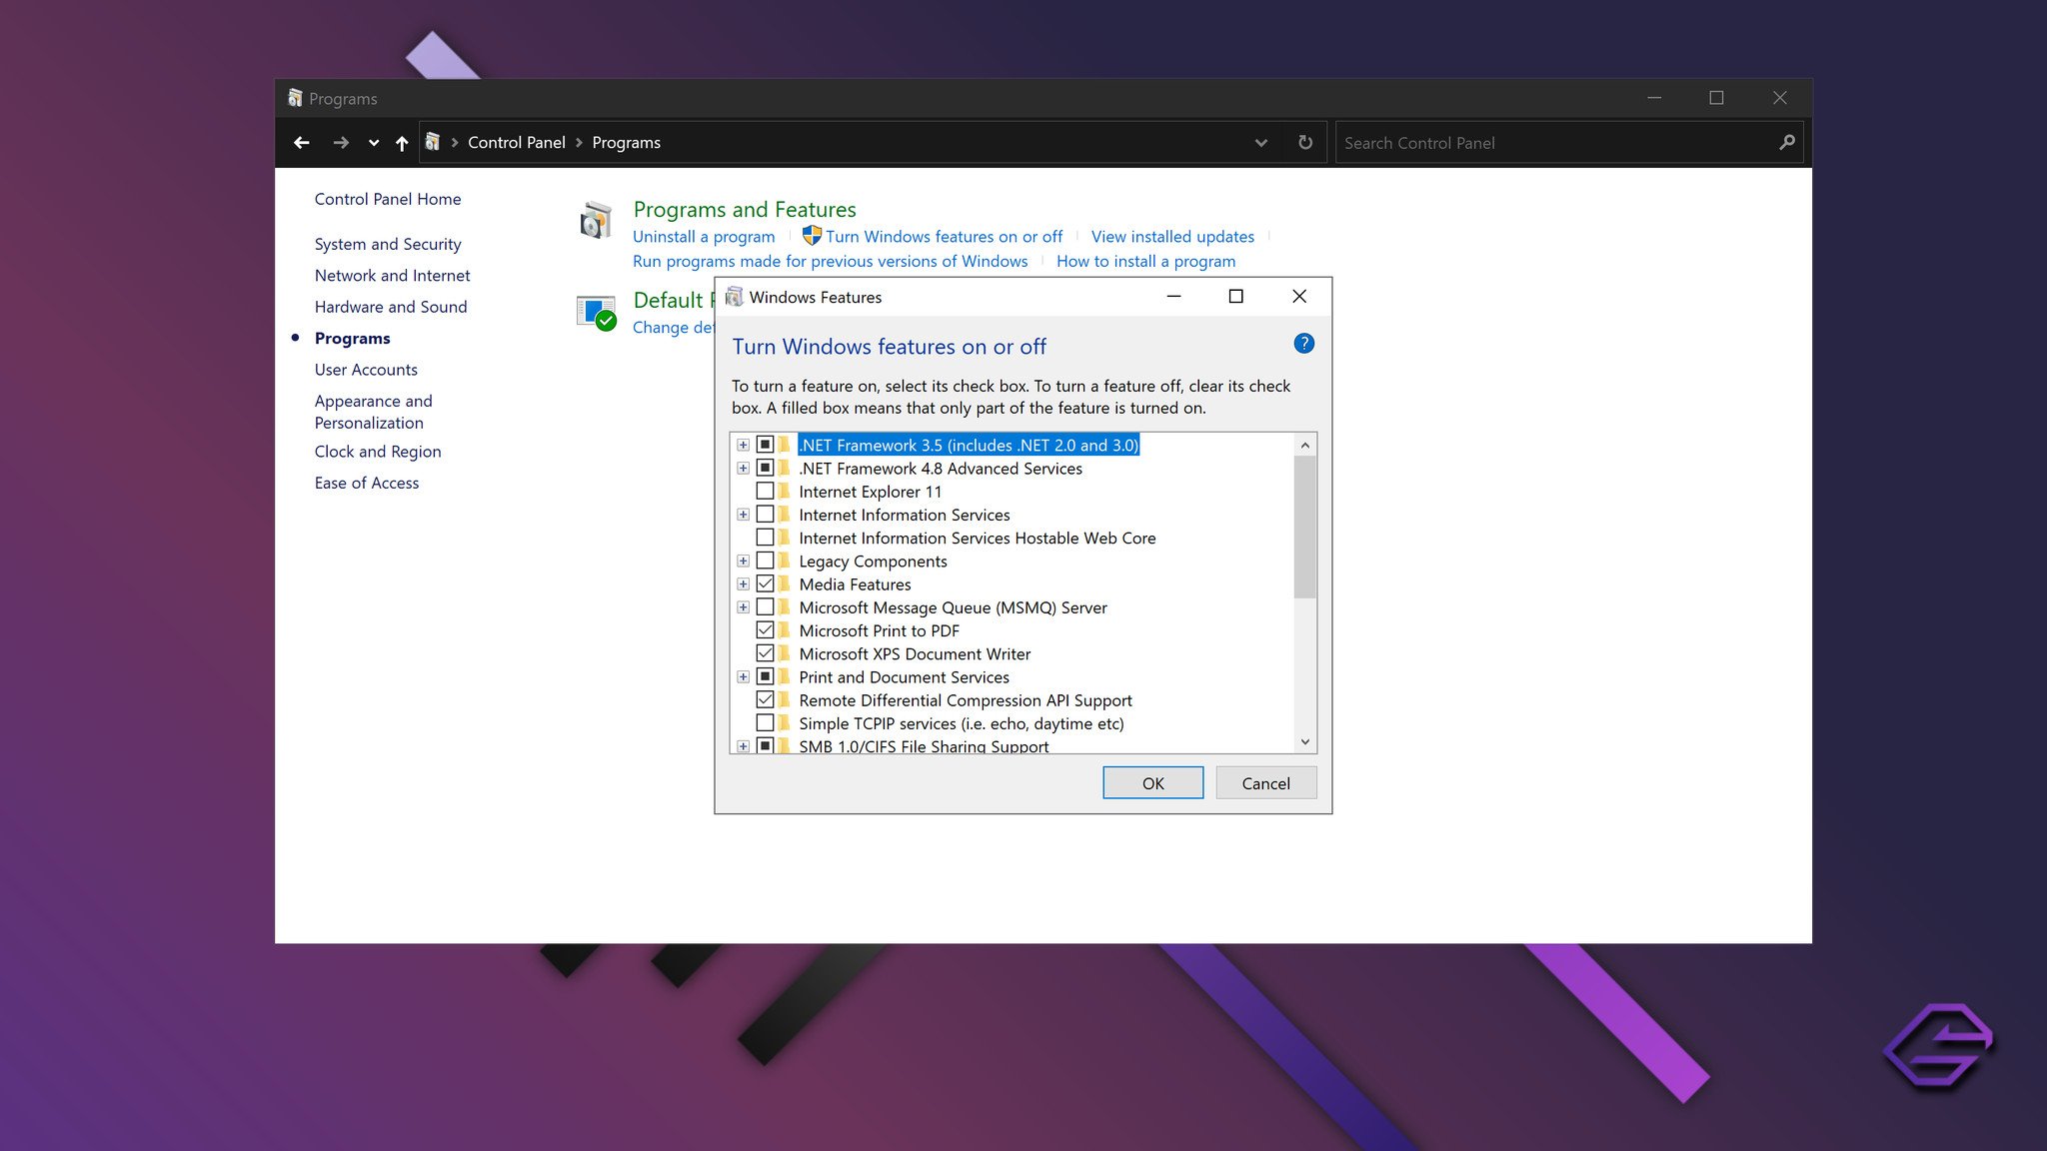Expand the Internet Information Services node

(x=743, y=515)
